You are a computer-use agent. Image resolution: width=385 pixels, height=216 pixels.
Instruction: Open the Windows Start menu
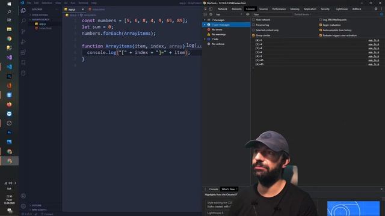[x=9, y=4]
